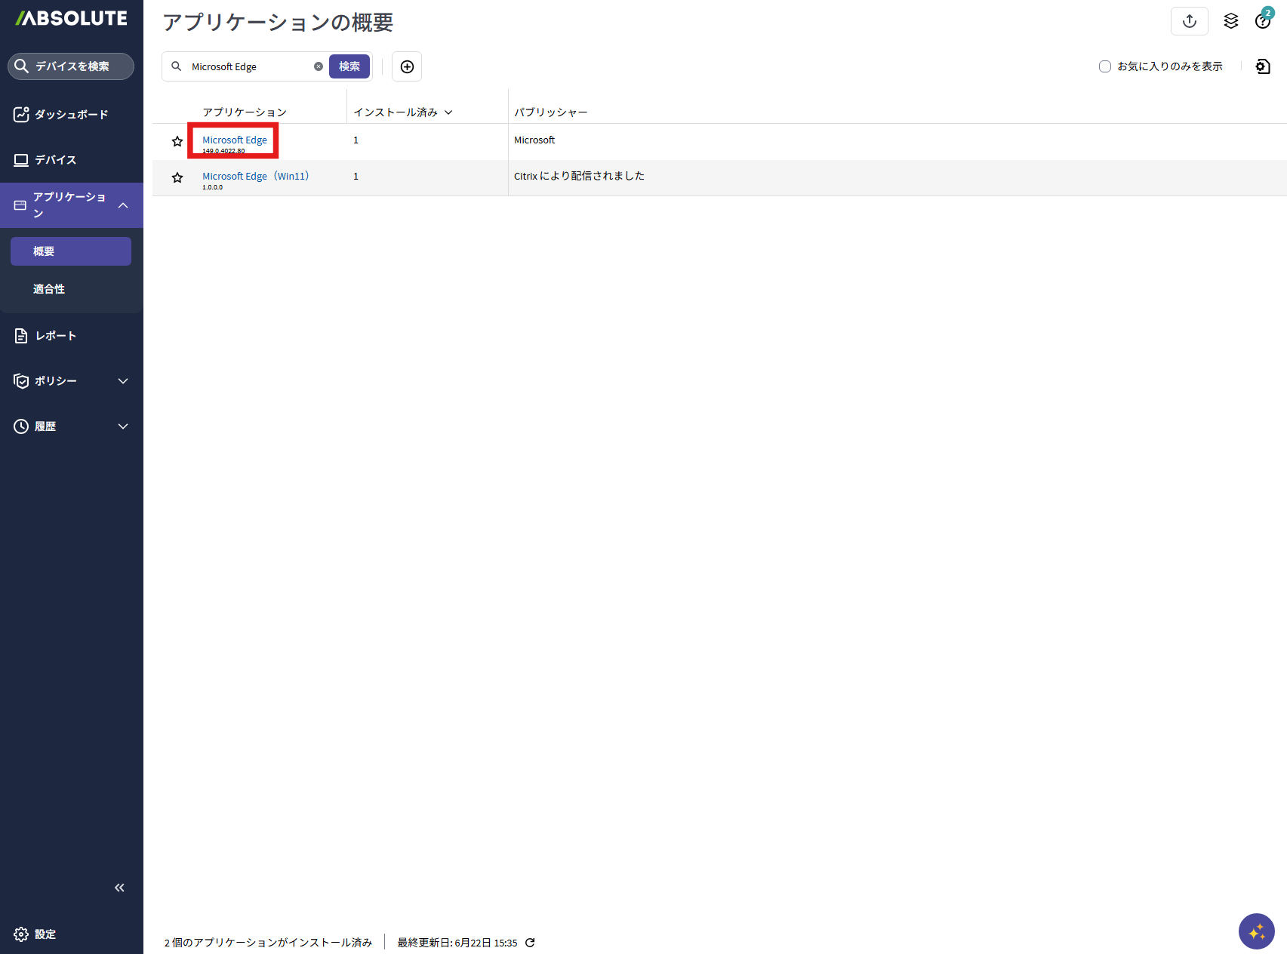Open the help icon with badge
1287x954 pixels.
click(x=1263, y=20)
